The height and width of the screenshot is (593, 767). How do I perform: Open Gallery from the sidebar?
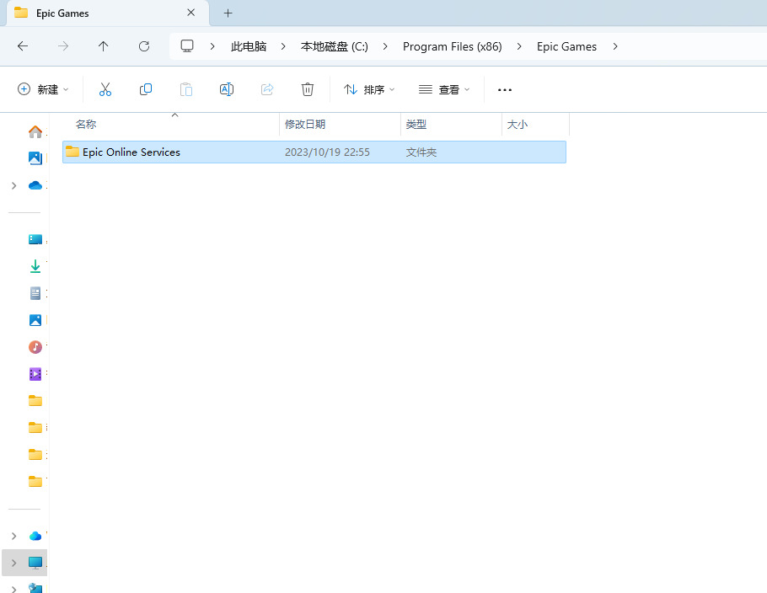pos(35,158)
